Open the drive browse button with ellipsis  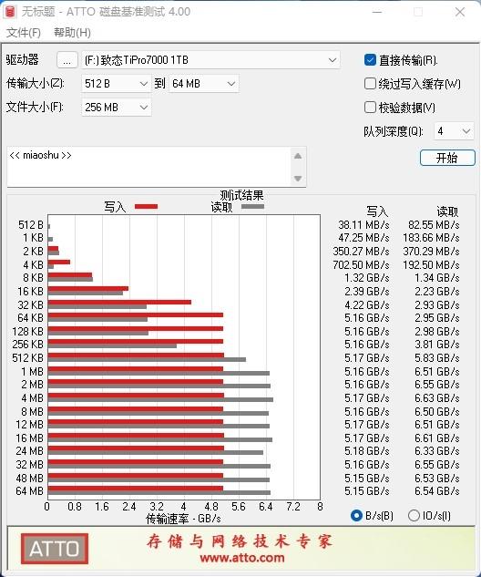point(67,60)
